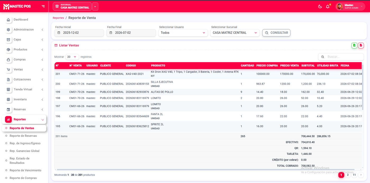The image size is (370, 183).
Task: Sort by the PRODUCTO column header
Action: [158, 66]
